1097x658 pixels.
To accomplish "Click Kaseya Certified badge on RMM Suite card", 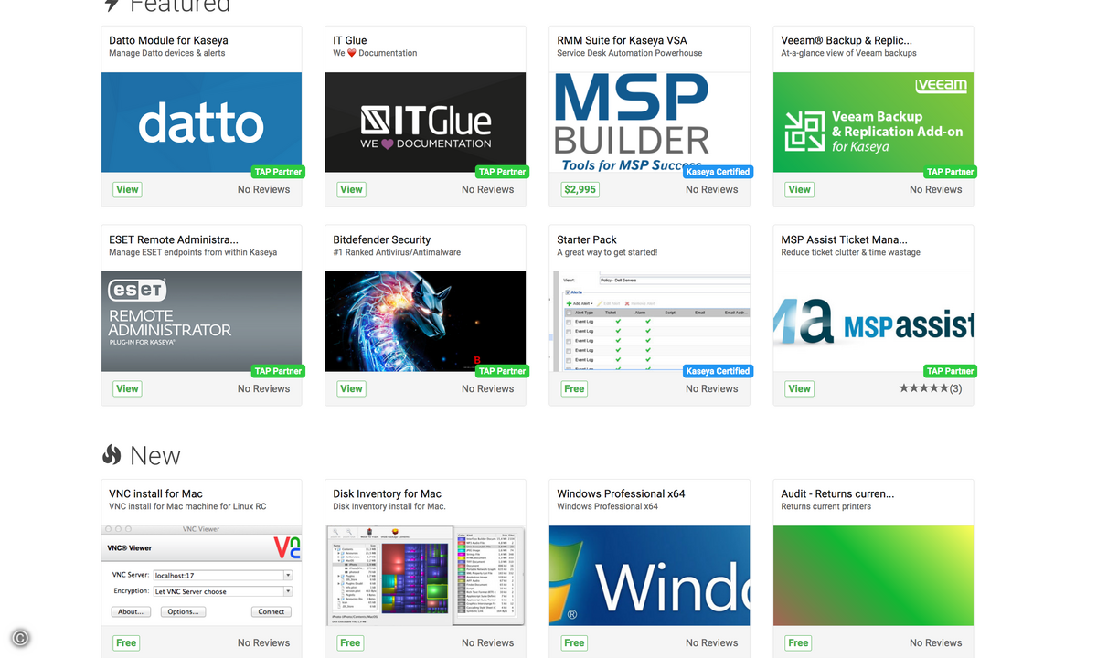I will coord(718,172).
